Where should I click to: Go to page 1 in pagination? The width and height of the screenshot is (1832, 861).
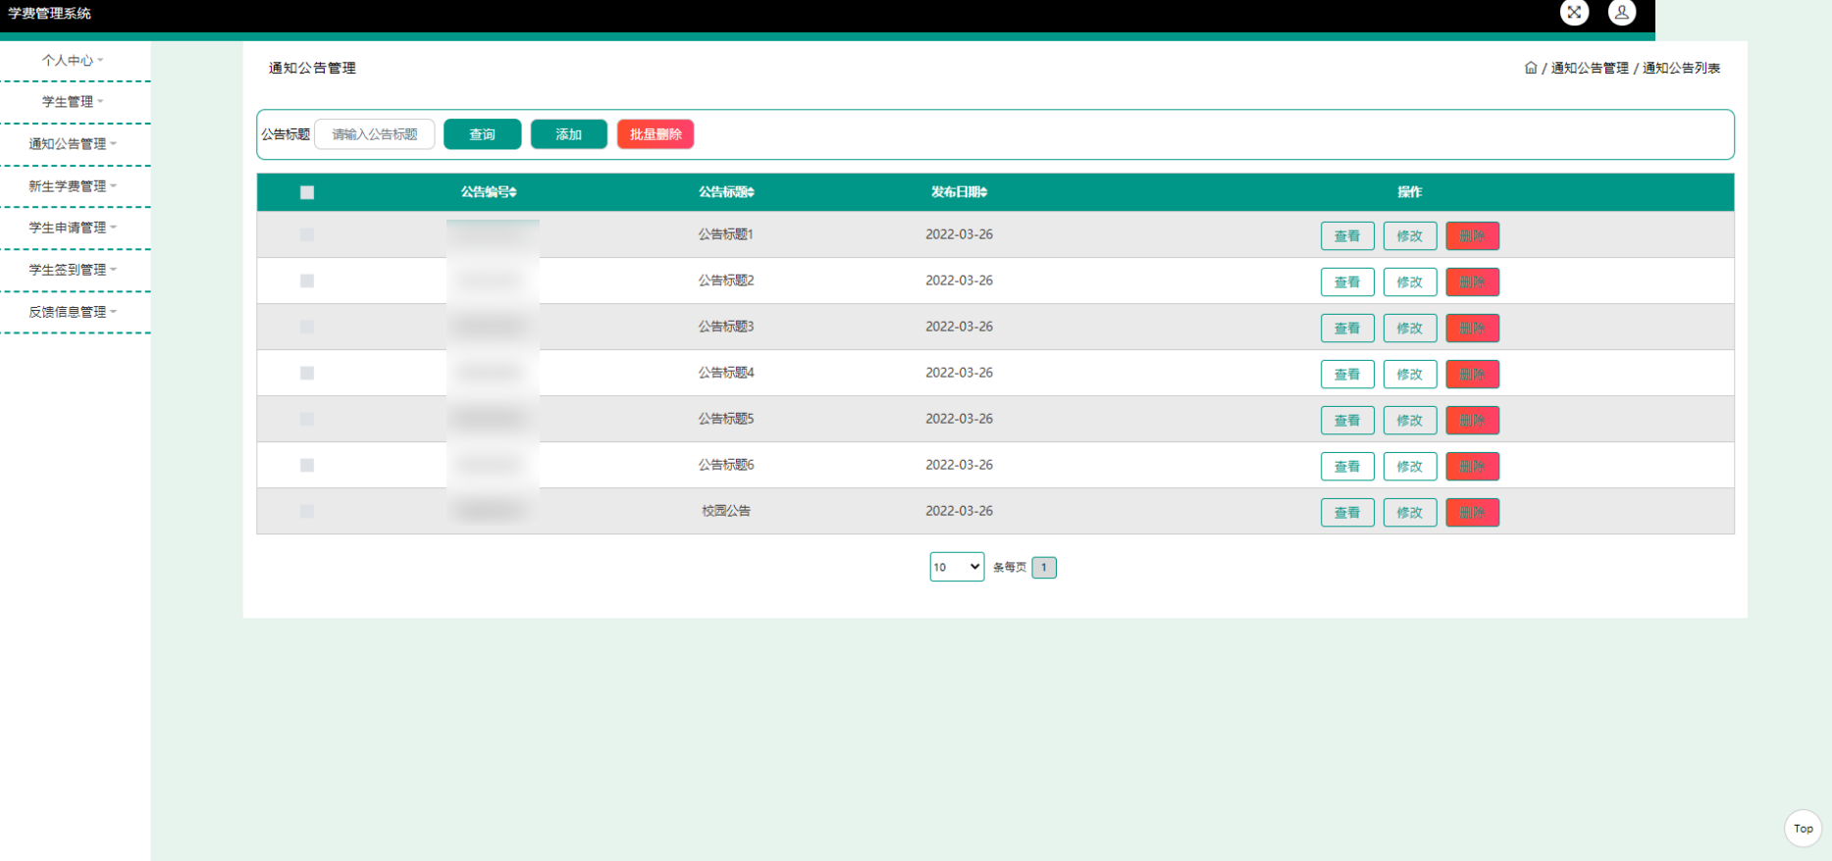(1044, 567)
